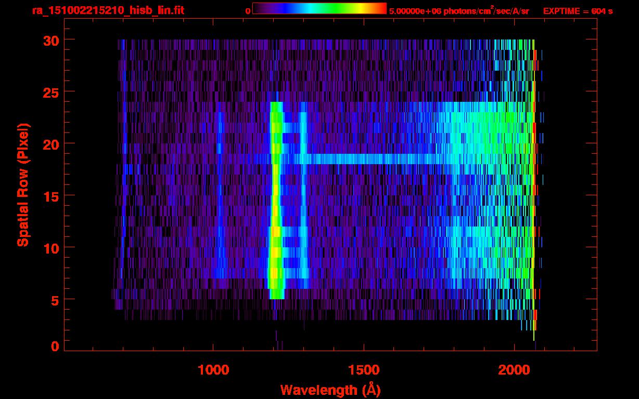The image size is (639, 399).
Task: Click the y-axis tick label 20
Action: (50, 144)
